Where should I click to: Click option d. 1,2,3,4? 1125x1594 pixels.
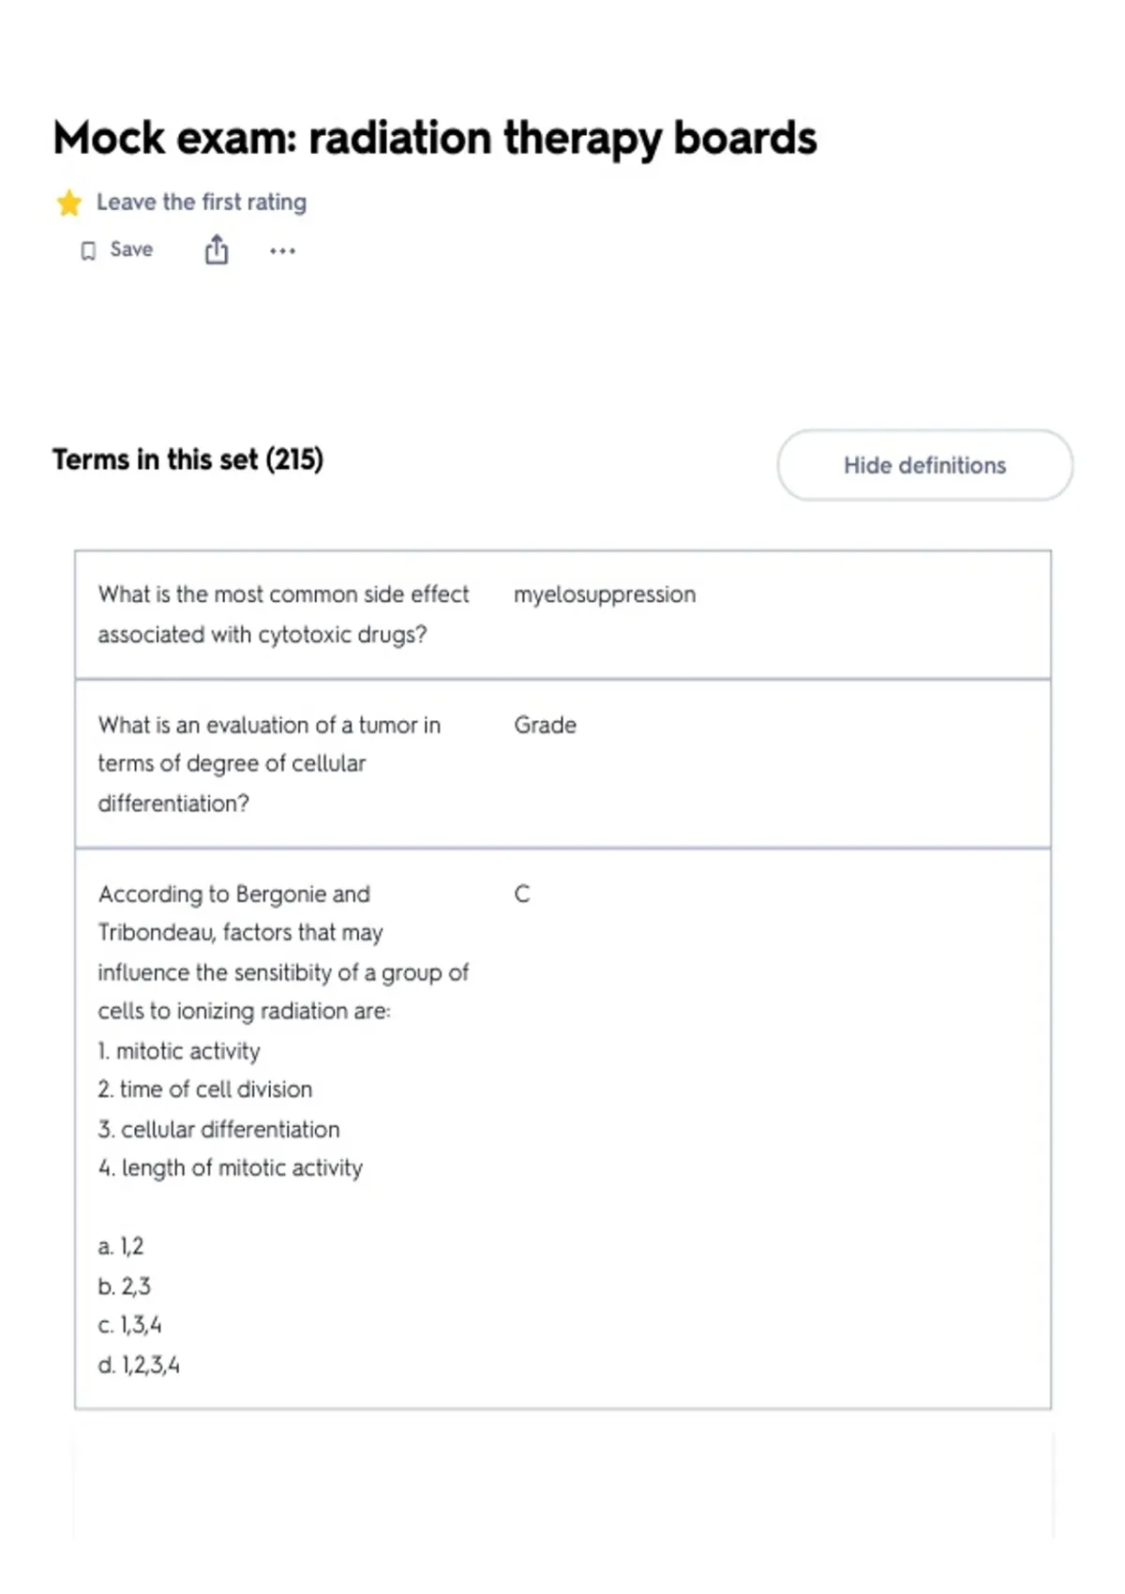[139, 1364]
